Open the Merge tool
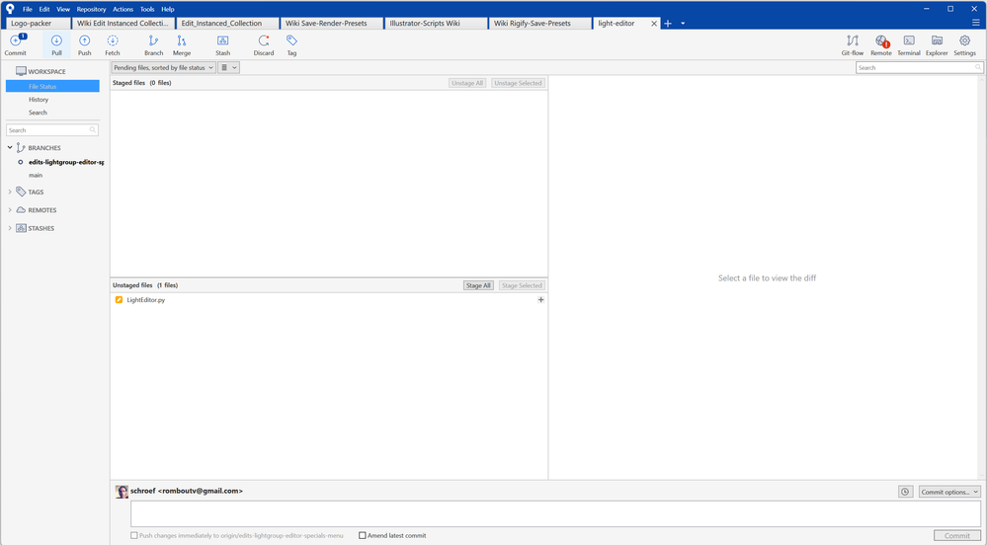This screenshot has width=987, height=545. [181, 44]
